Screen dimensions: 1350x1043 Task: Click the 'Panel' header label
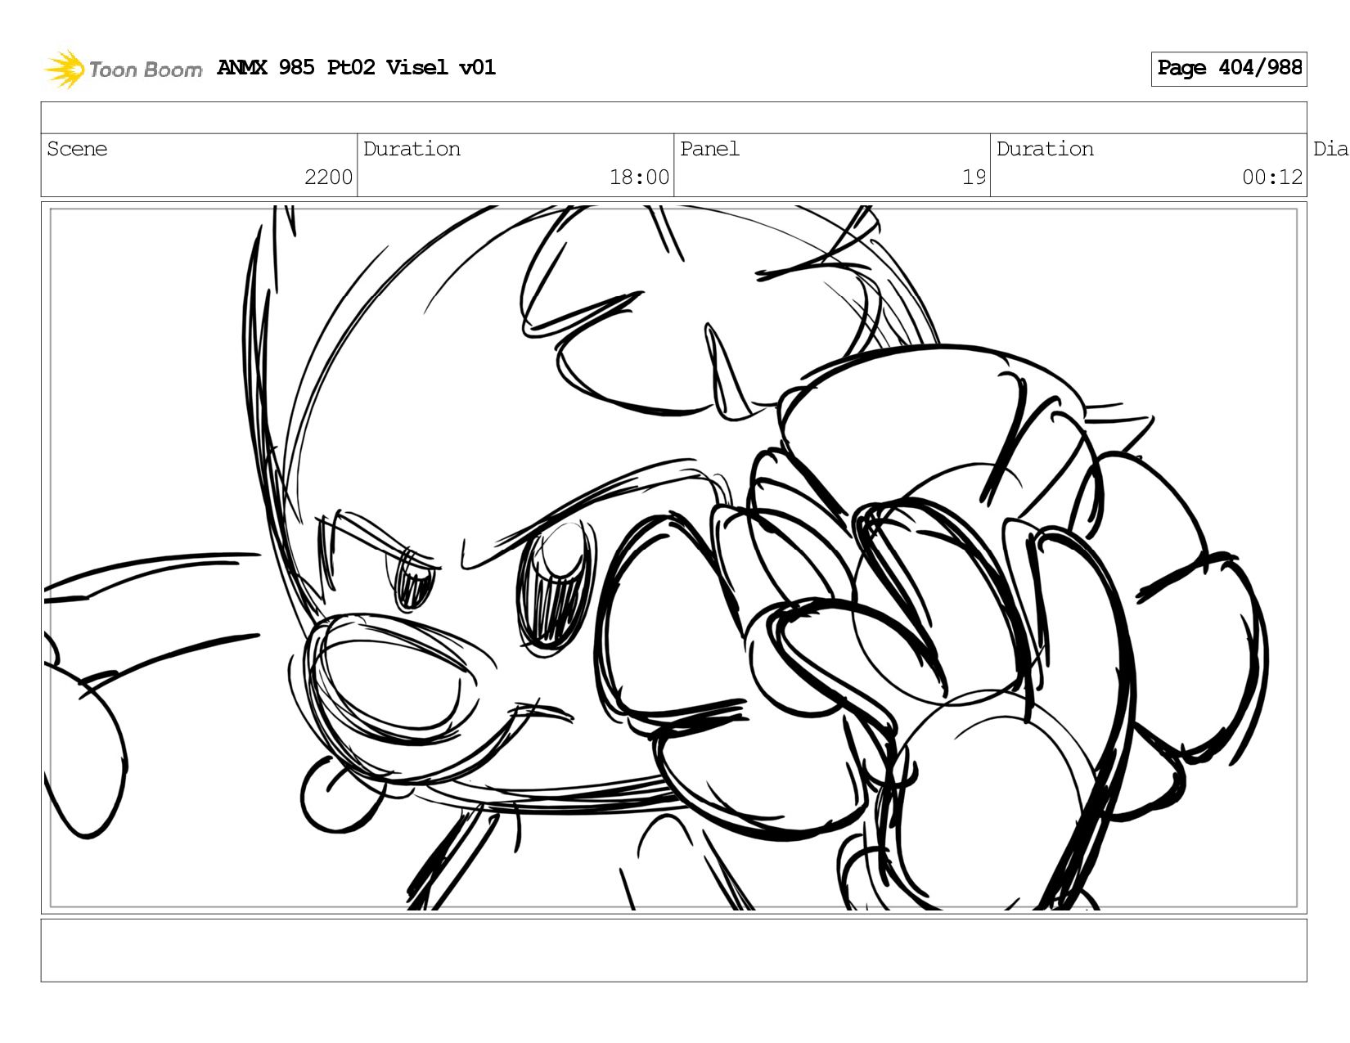pyautogui.click(x=709, y=149)
